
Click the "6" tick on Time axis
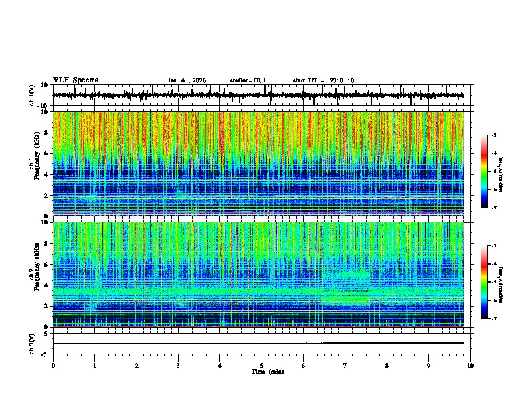(x=303, y=366)
